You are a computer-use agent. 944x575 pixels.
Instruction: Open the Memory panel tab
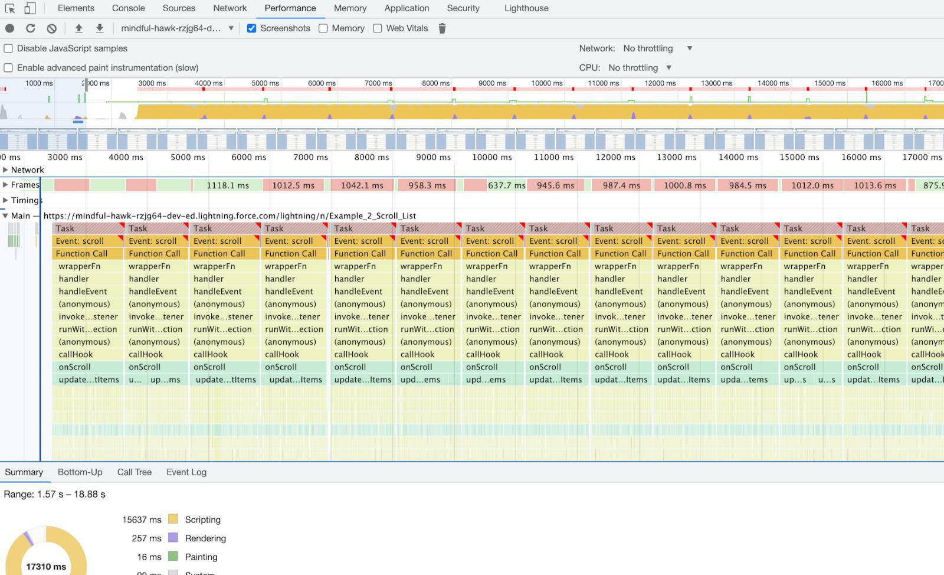pos(350,8)
